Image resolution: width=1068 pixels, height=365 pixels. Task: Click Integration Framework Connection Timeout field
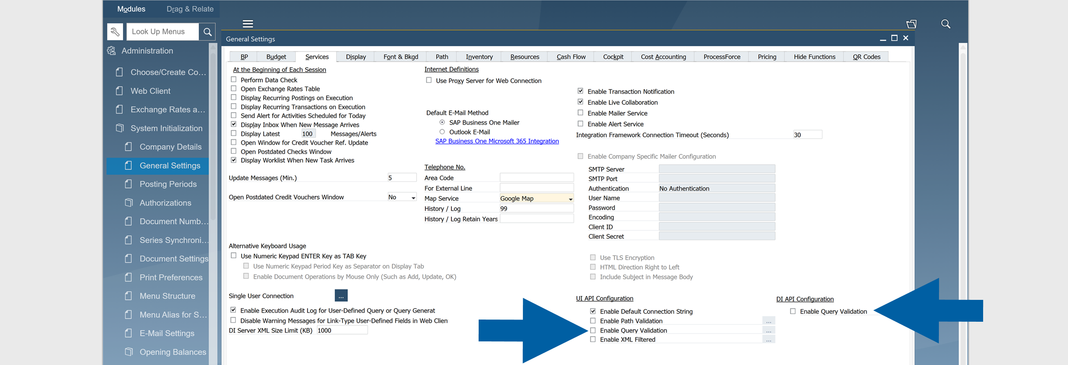(807, 135)
